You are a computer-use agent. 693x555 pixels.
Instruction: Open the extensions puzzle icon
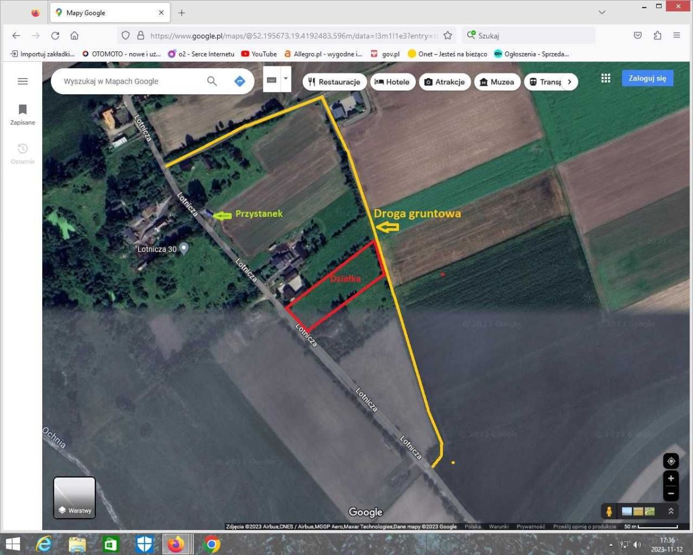[x=657, y=35]
